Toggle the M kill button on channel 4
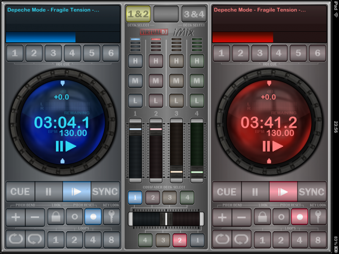339x254 pixels. coord(197,81)
